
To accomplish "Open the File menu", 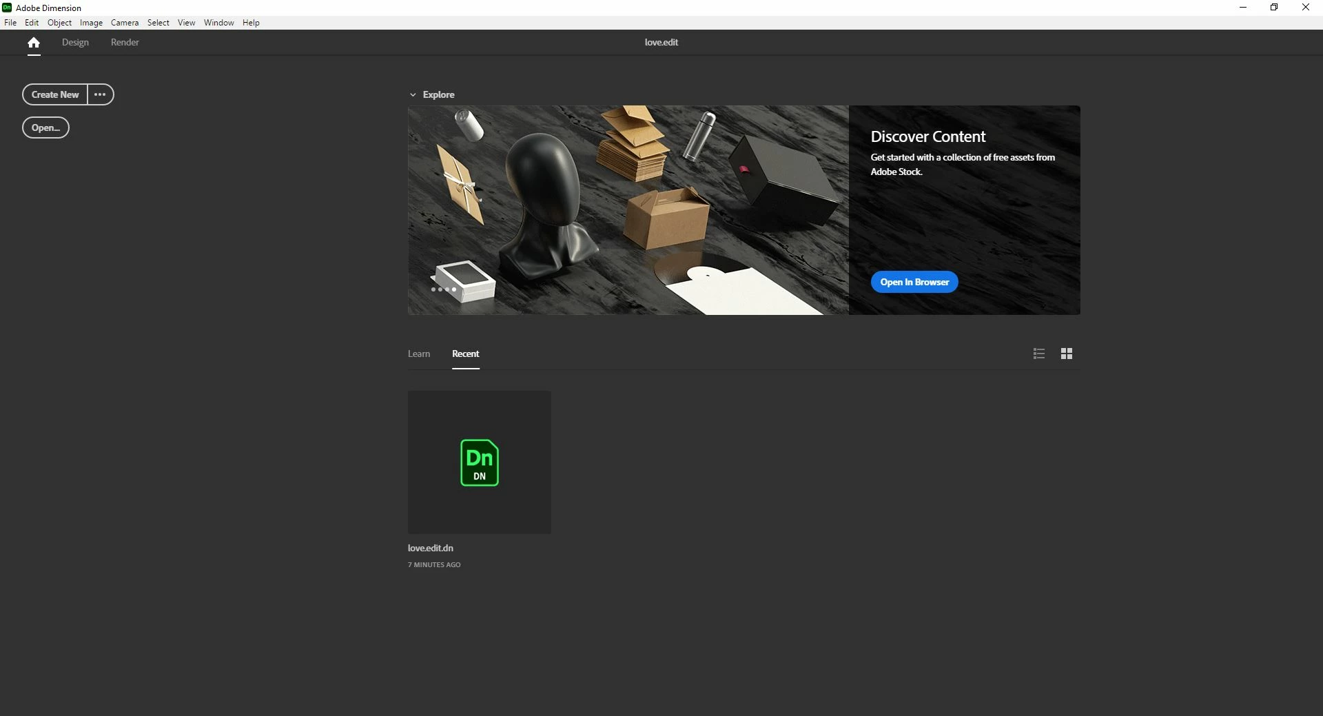I will click(x=10, y=23).
